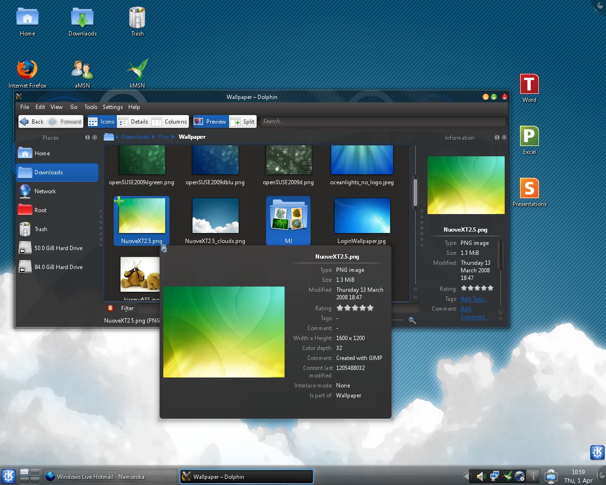Screen dimensions: 606x485
Task: Expand arrow before Downloads breadcrumb
Action: (x=117, y=137)
